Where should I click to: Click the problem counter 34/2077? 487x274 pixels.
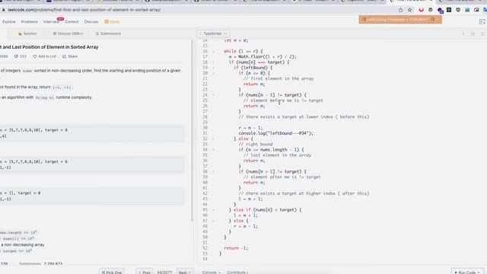tap(164, 272)
